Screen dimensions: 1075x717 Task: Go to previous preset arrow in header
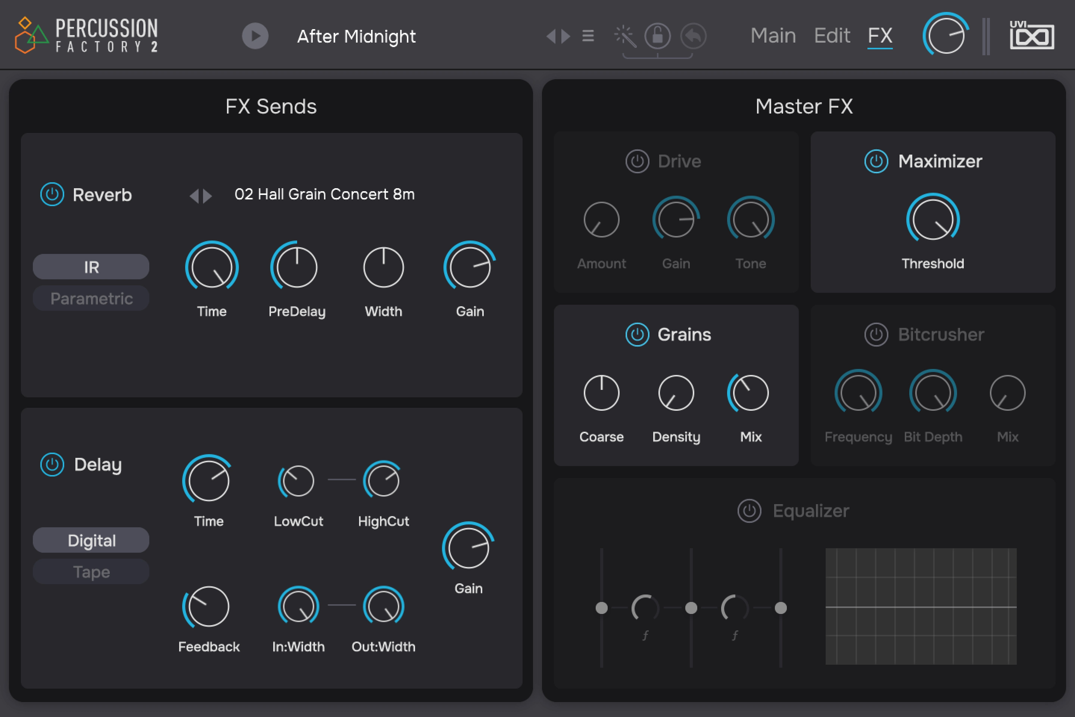[x=551, y=36]
